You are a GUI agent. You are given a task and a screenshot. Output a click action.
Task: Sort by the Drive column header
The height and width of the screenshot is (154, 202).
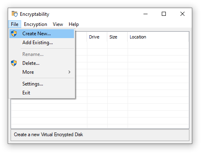click(97, 37)
